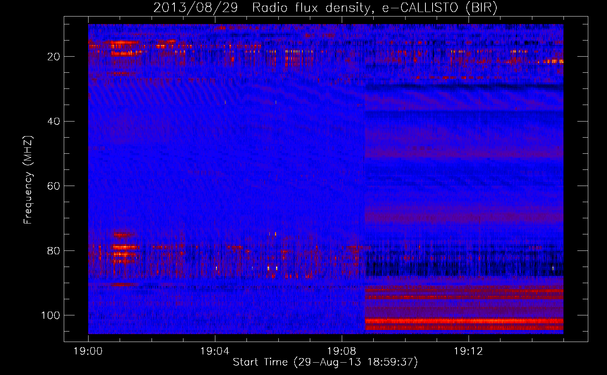Click the frequency tick label "80"

coord(54,251)
